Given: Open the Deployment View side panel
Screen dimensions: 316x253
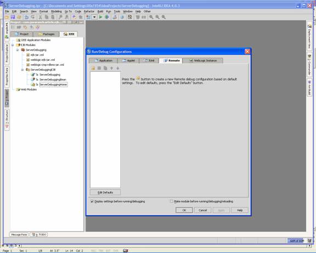Looking at the screenshot, I should pyautogui.click(x=309, y=36).
